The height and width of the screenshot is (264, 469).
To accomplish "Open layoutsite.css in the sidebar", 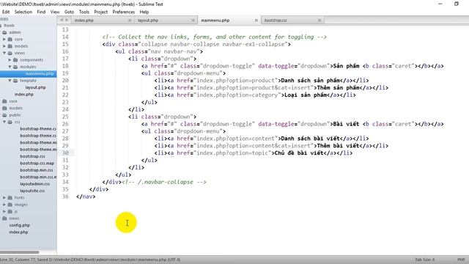I will (32, 191).
